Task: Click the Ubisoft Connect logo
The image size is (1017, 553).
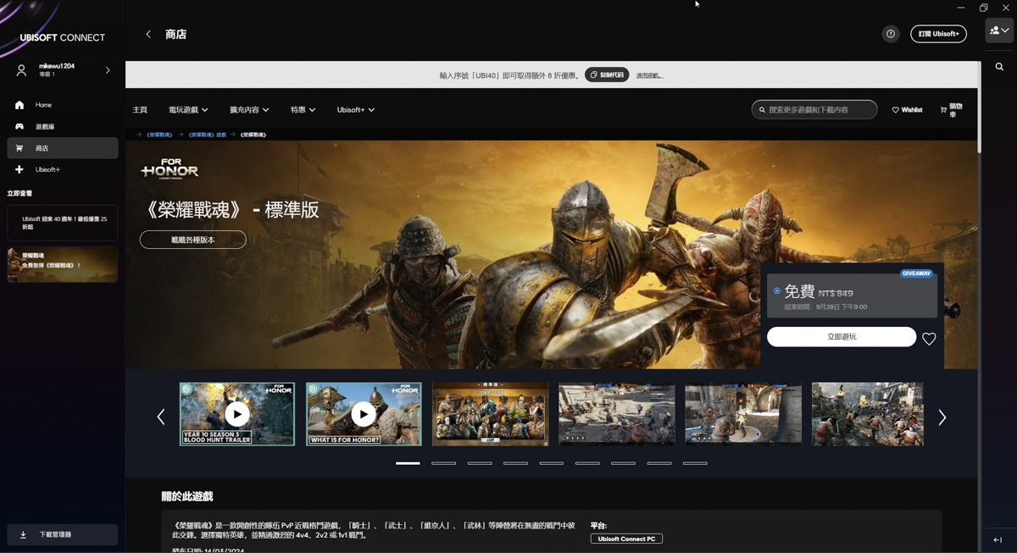Action: click(x=62, y=37)
